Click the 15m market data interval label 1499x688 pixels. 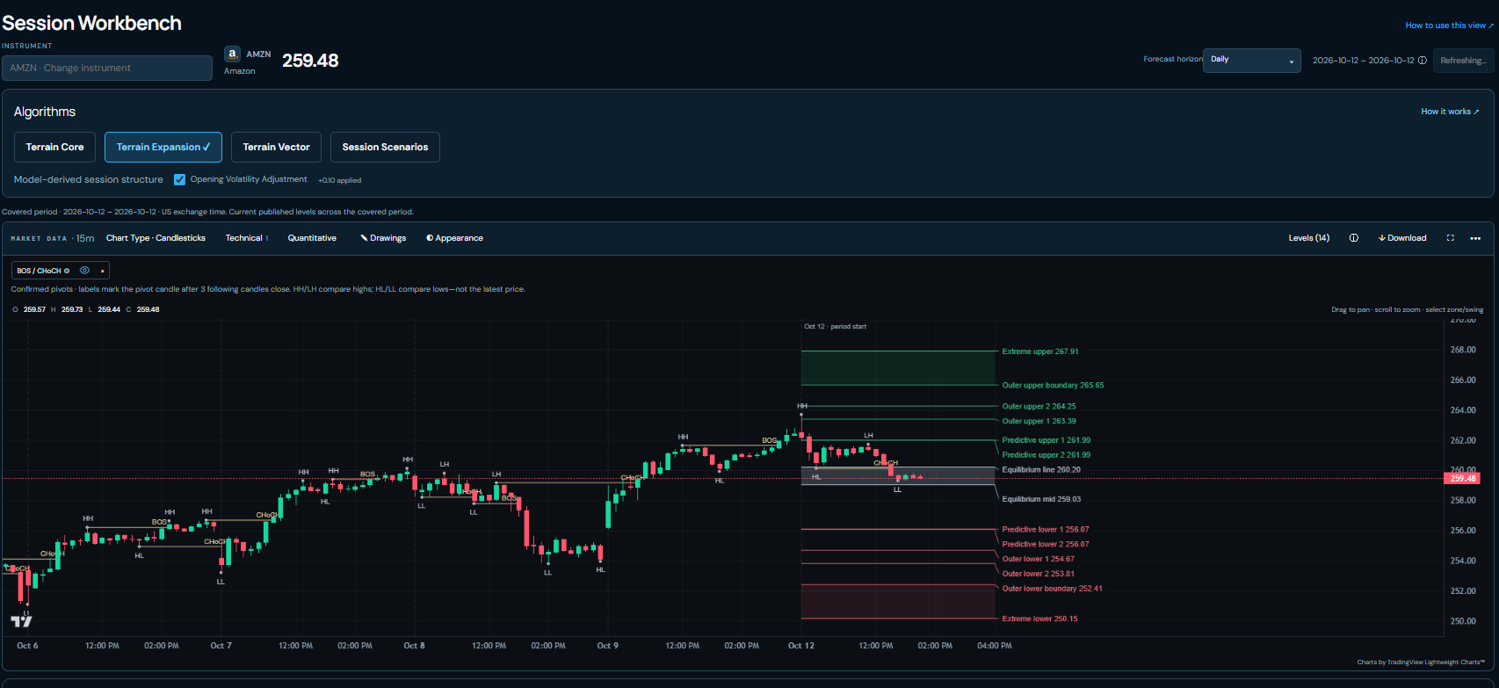click(85, 238)
